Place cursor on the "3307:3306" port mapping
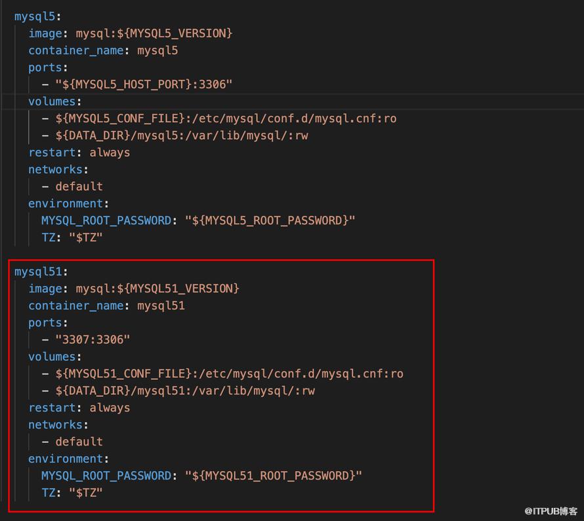This screenshot has width=584, height=521. pos(93,340)
